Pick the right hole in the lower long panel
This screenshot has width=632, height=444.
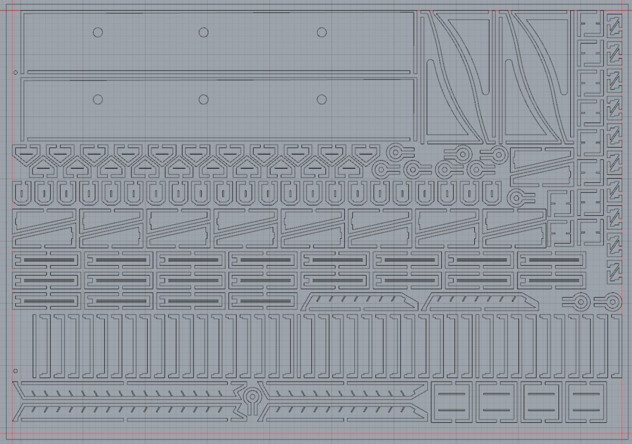(321, 99)
